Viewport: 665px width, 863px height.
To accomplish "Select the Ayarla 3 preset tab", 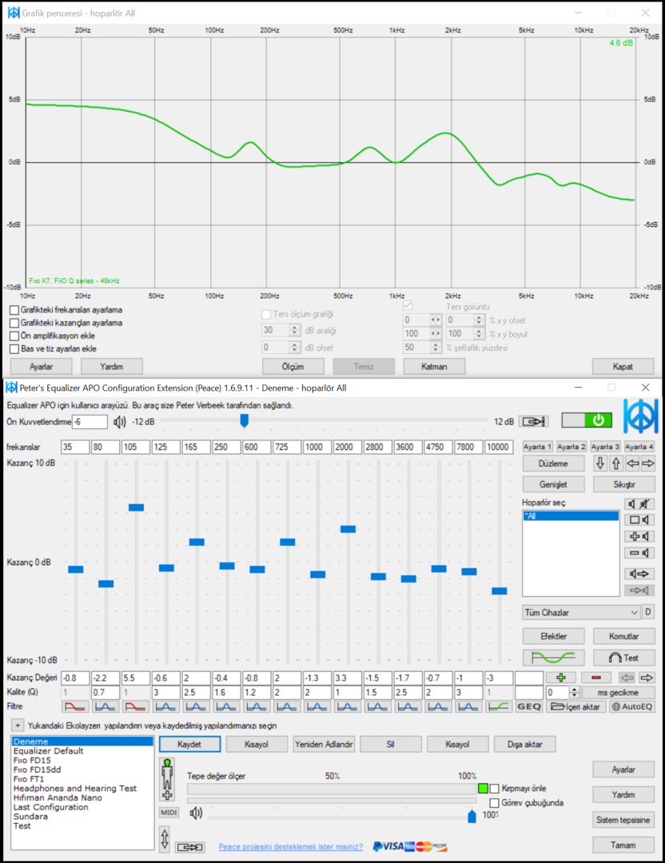I will coord(605,447).
